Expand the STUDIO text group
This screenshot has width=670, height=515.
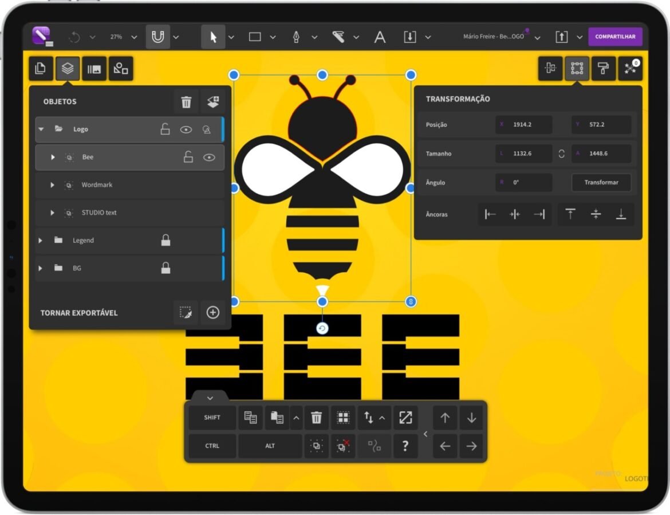(x=52, y=213)
